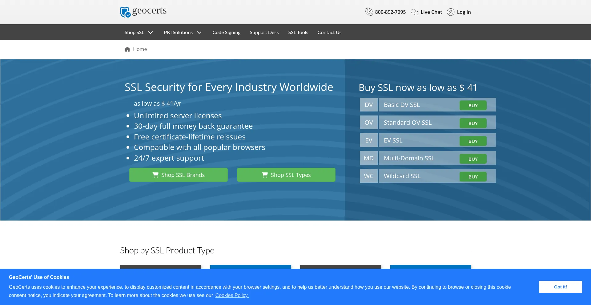
Task: Call the 800-892-7095 phone number link
Action: (390, 12)
